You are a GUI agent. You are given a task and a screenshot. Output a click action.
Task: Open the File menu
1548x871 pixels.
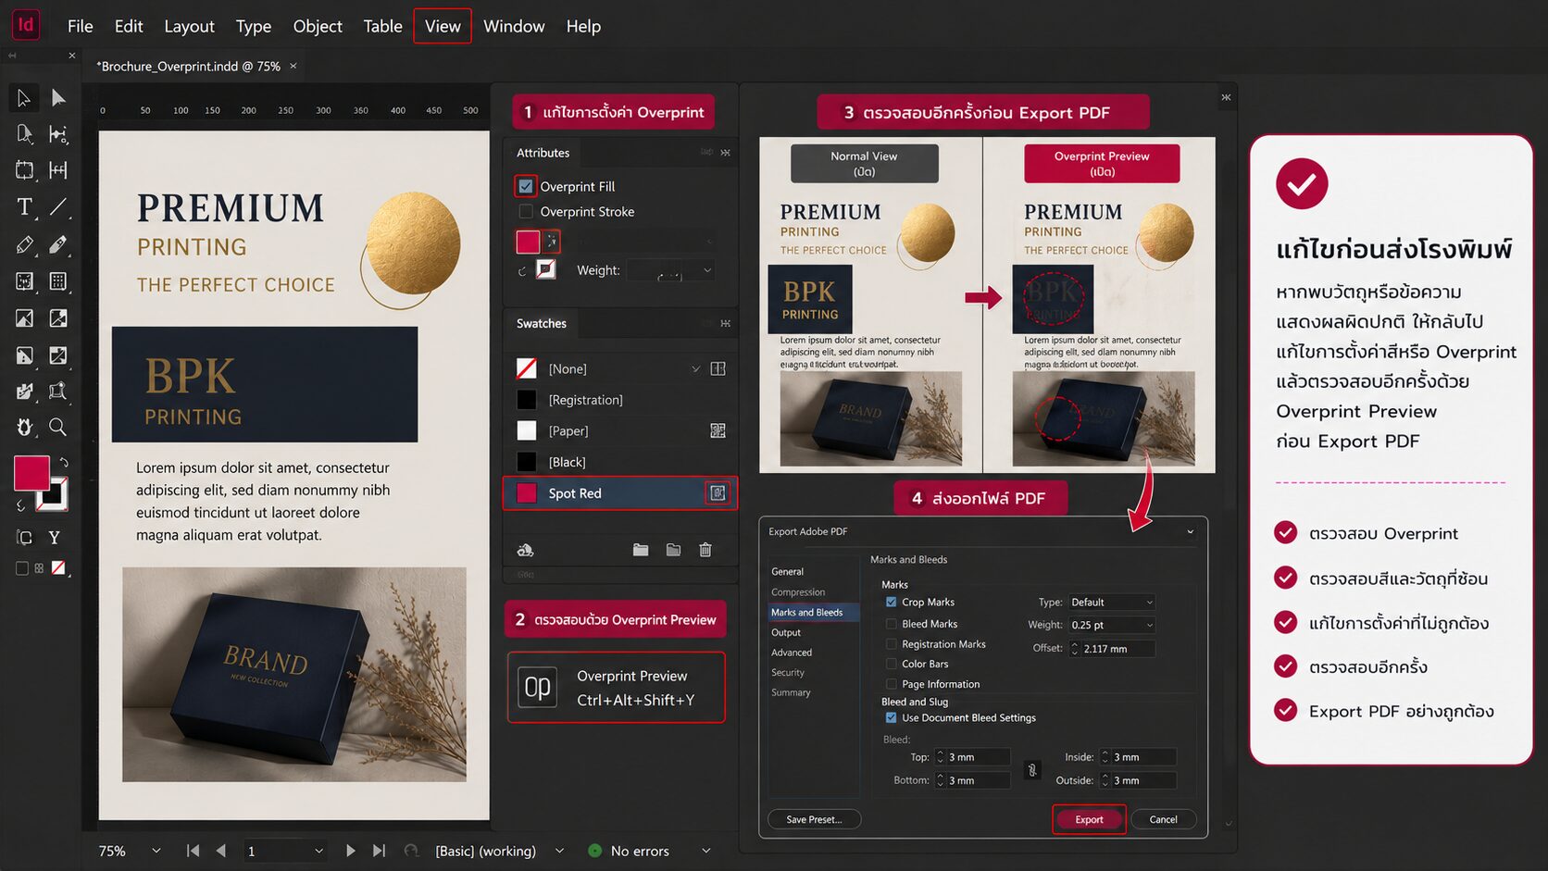(x=81, y=26)
